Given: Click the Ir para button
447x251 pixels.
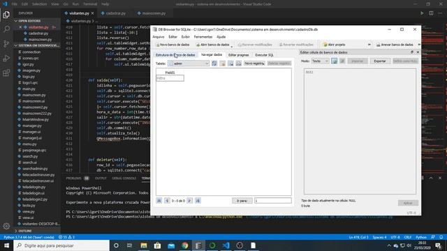Looking at the screenshot, I should coord(242,201).
